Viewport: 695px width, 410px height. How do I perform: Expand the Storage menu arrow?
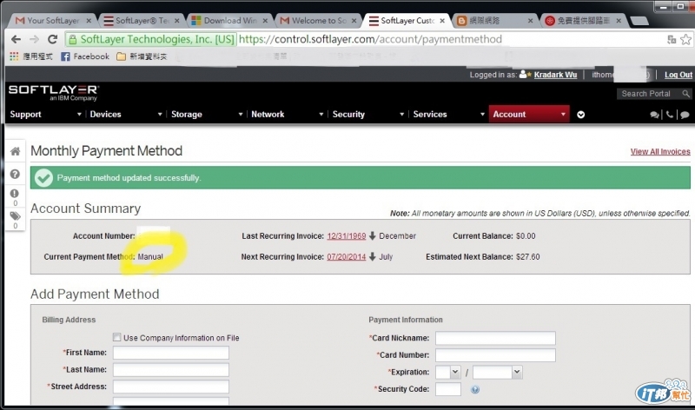click(241, 115)
